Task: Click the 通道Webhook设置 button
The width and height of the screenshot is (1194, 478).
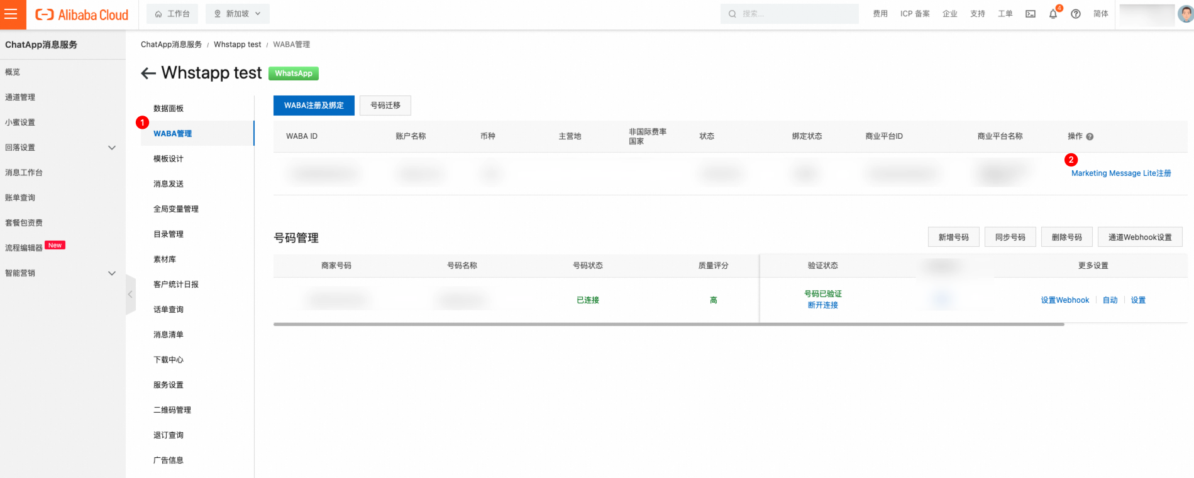Action: click(1140, 237)
